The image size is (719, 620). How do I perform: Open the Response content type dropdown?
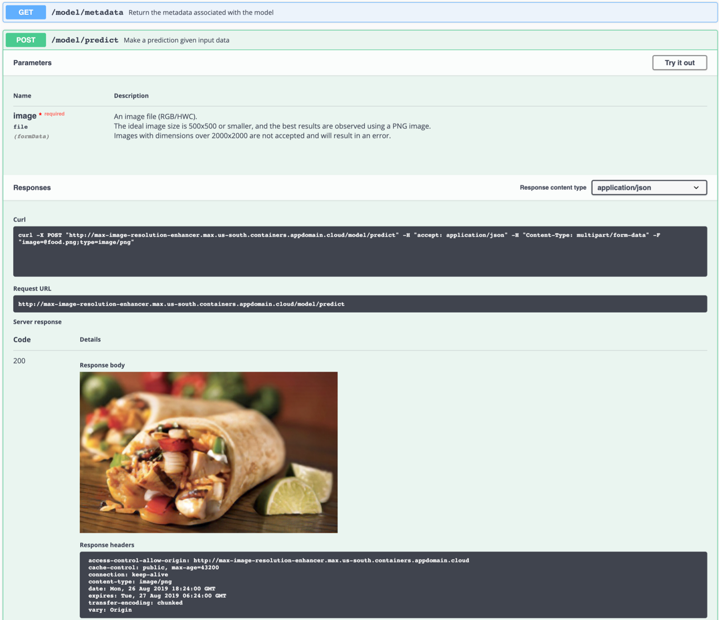tap(649, 188)
